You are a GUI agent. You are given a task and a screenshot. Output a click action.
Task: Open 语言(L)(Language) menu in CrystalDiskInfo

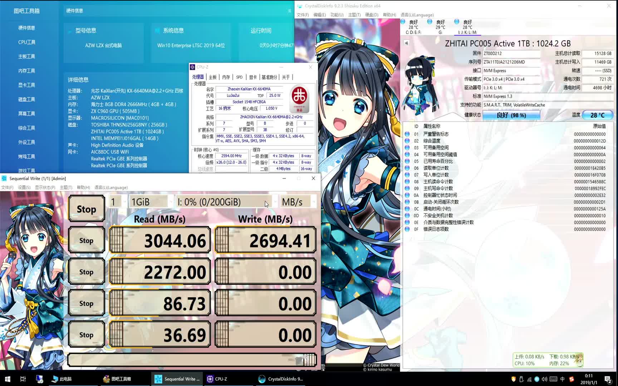click(417, 15)
